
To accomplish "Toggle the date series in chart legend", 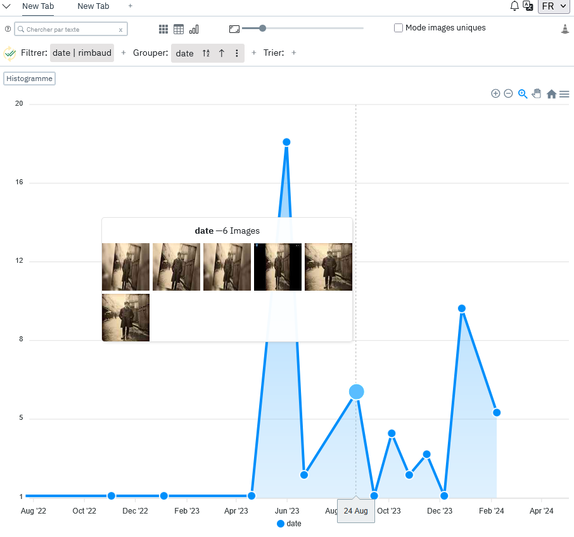I will click(x=289, y=524).
